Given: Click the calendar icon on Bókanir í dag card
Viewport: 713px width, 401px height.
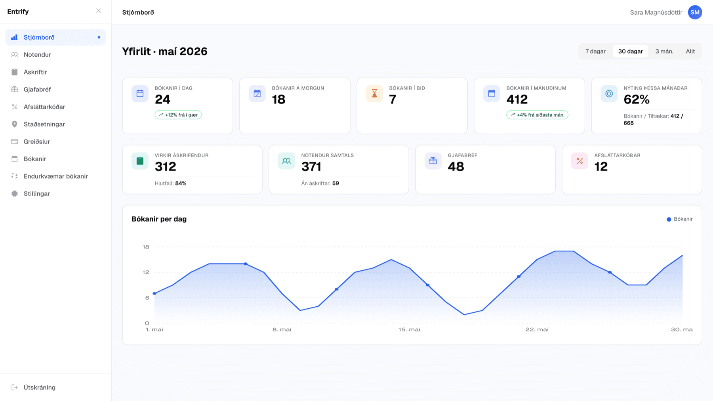Looking at the screenshot, I should coord(140,94).
